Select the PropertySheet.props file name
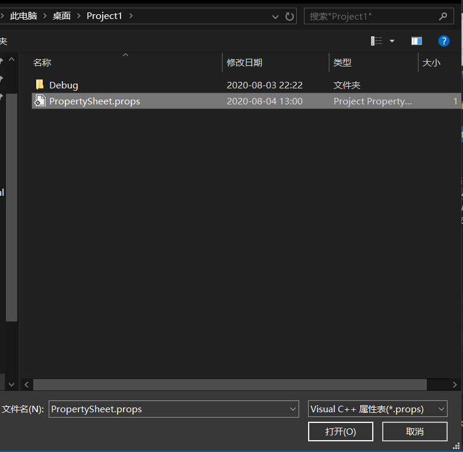The width and height of the screenshot is (463, 452). tap(94, 101)
